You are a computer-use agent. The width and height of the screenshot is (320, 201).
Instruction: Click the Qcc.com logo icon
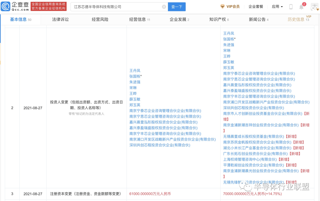(x=6, y=7)
